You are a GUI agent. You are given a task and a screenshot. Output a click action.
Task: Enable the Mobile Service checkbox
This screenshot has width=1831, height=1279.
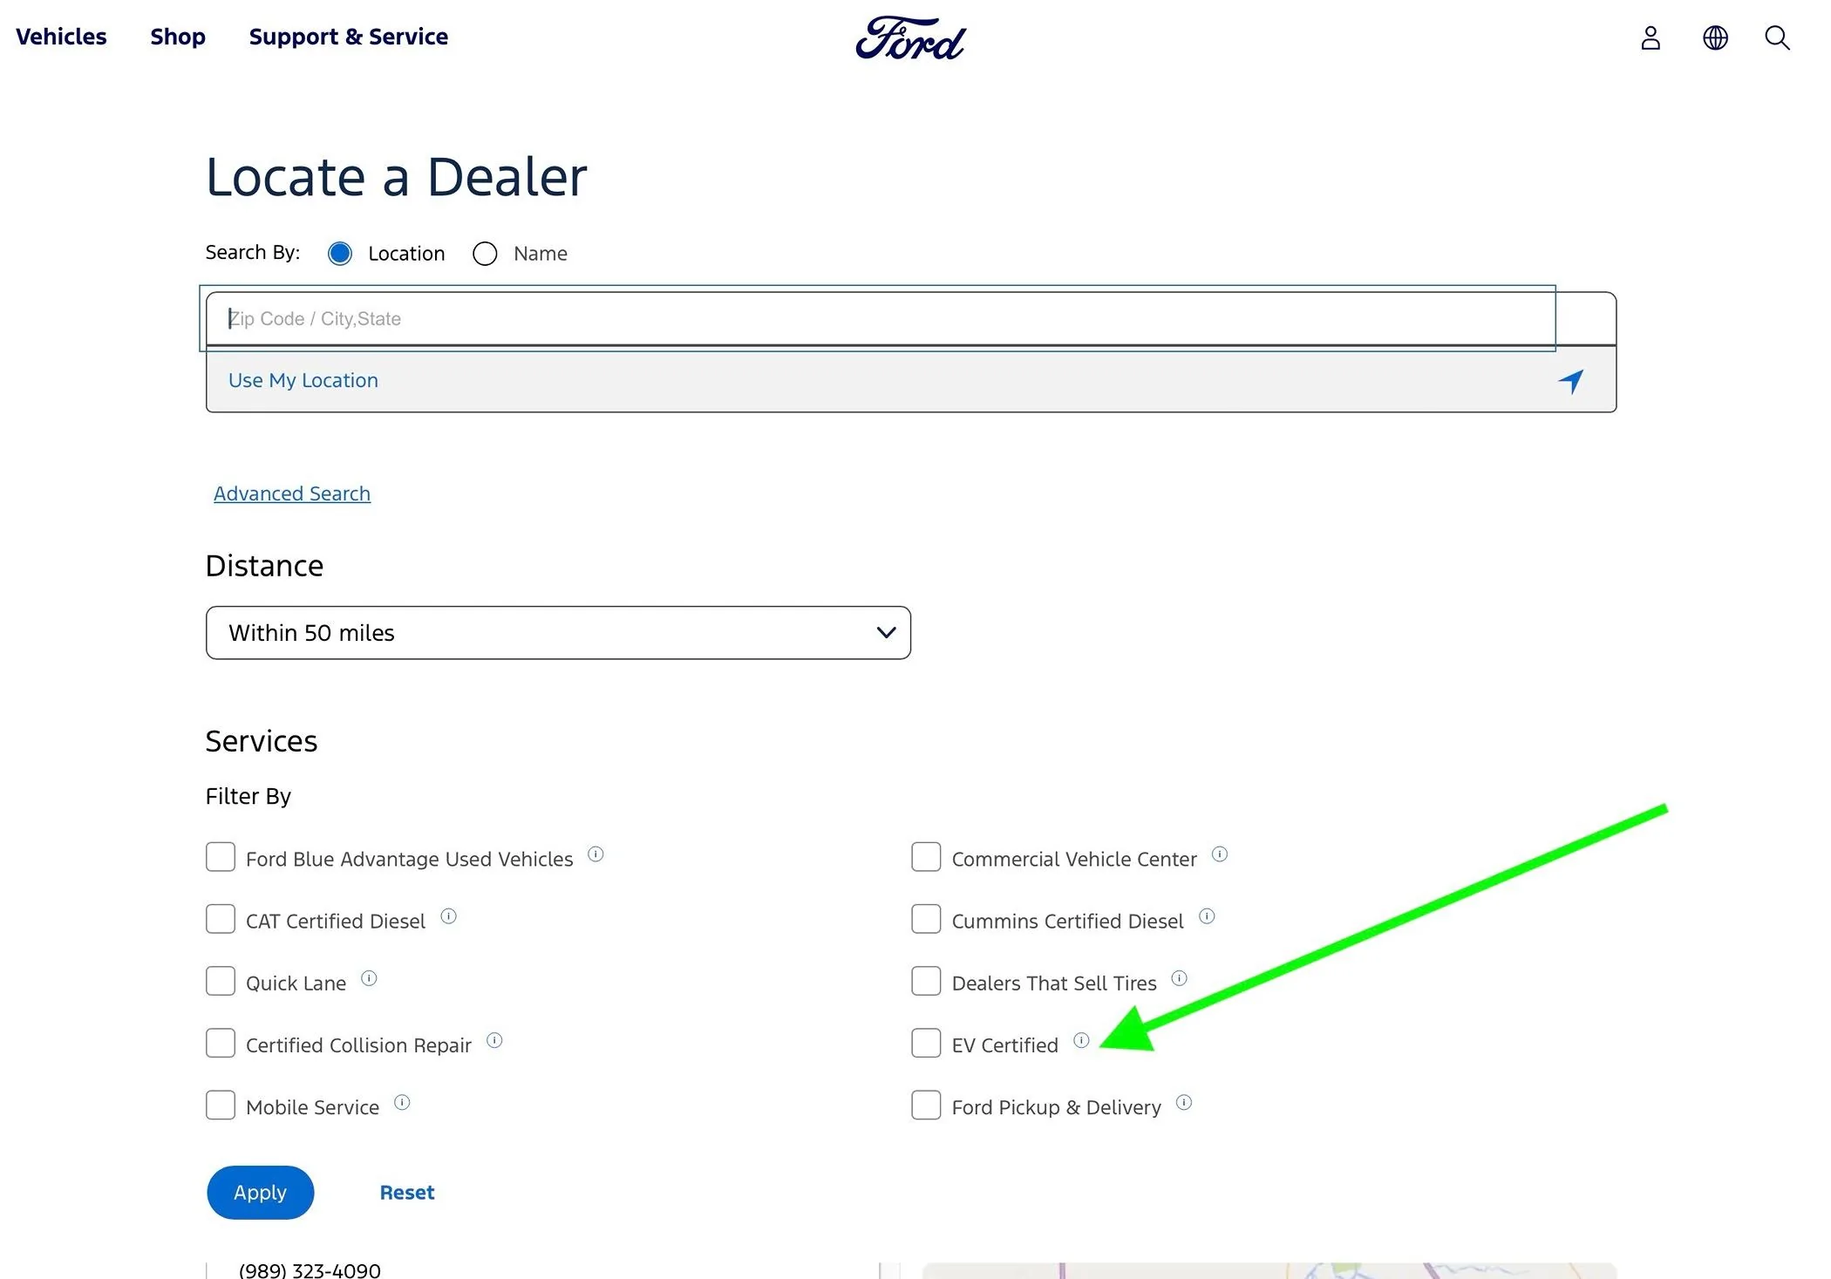pyautogui.click(x=221, y=1106)
